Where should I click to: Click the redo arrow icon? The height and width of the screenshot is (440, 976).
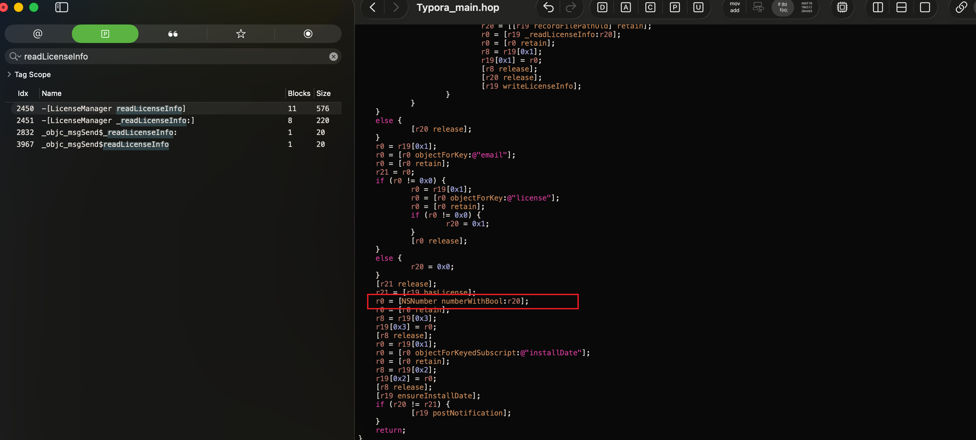coord(570,7)
